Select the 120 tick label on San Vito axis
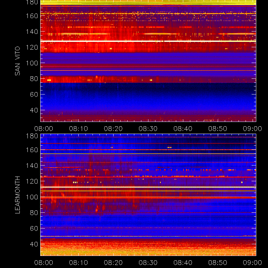The width and height of the screenshot is (268, 268). pos(32,47)
